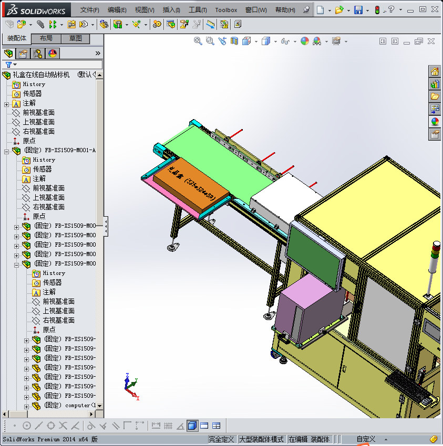443x446 pixels.
Task: Open the filter funnel dropdown arrow
Action: point(15,65)
